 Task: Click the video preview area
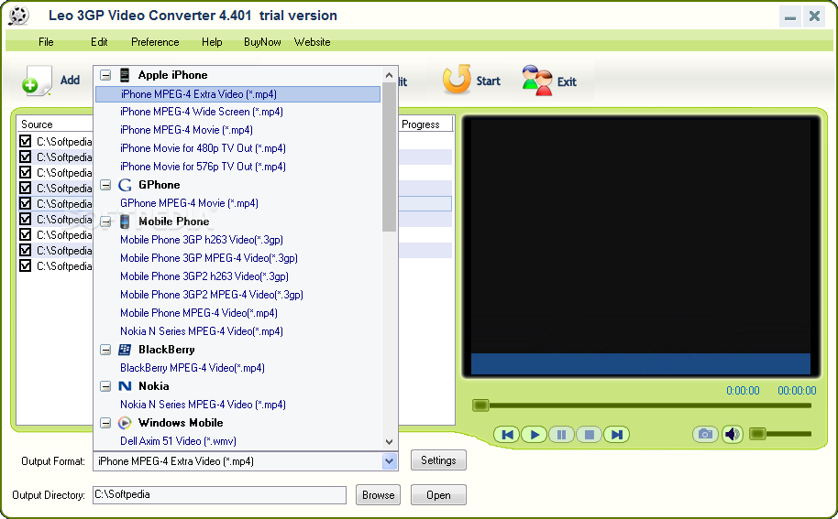(x=640, y=246)
